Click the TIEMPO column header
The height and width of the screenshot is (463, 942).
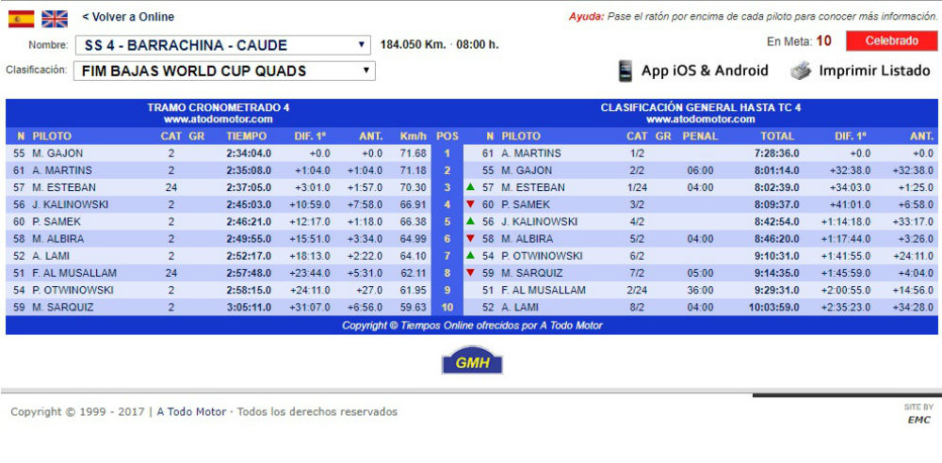click(246, 136)
